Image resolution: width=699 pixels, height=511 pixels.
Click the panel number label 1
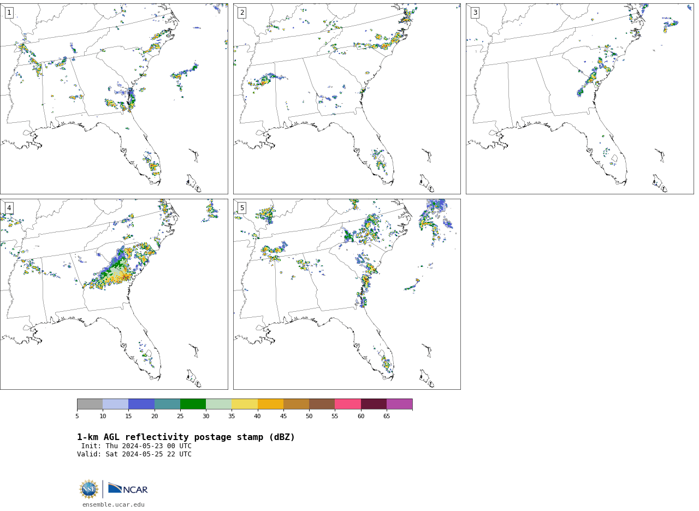click(x=9, y=13)
